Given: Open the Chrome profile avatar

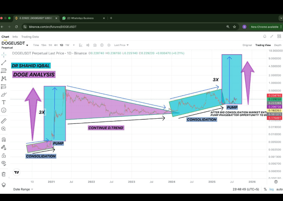Looking at the screenshot, I should point(244,27).
